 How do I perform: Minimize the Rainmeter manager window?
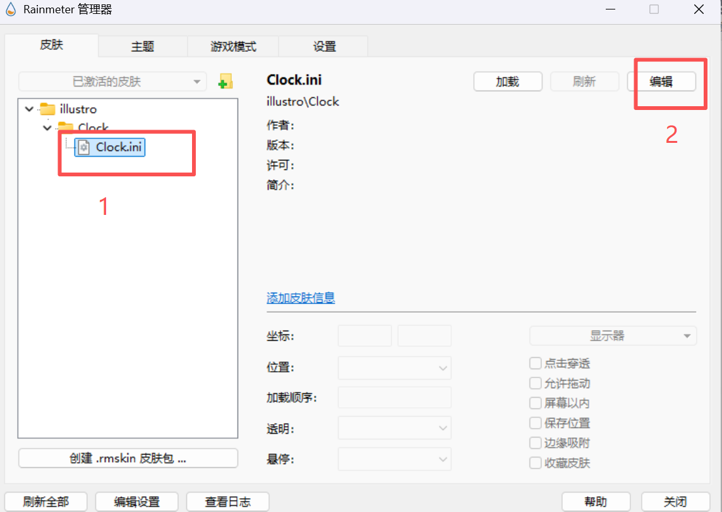coord(611,9)
